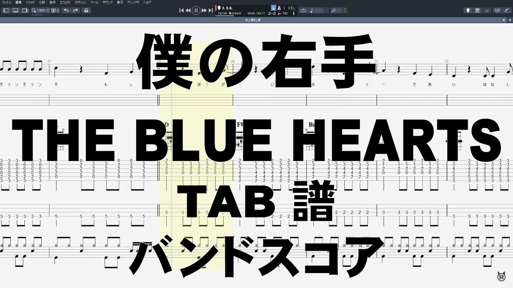
Task: Select the リンダリンダ document tab
Action: [x=253, y=20]
